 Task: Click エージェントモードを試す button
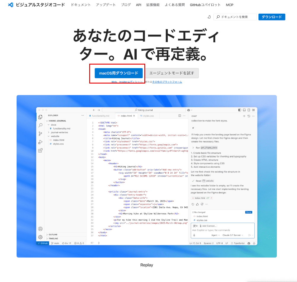(x=172, y=73)
